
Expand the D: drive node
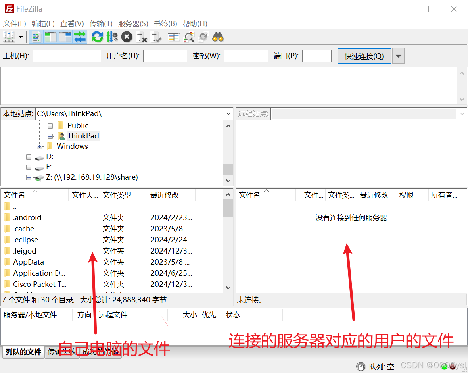[29, 157]
